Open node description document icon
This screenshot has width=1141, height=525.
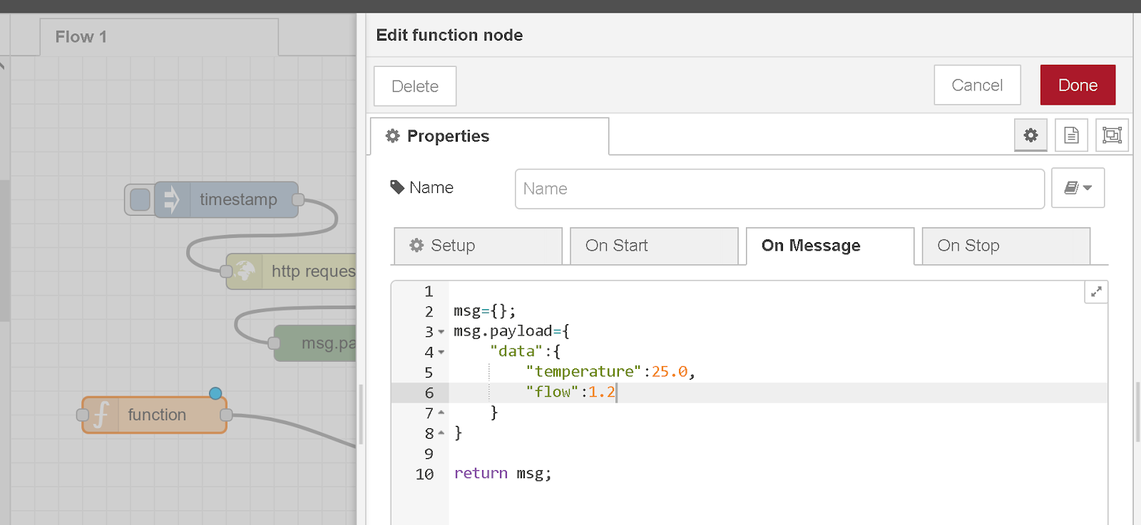1071,135
